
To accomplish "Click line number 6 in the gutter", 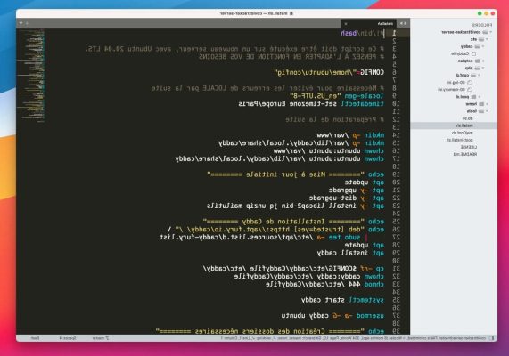I will [x=394, y=72].
